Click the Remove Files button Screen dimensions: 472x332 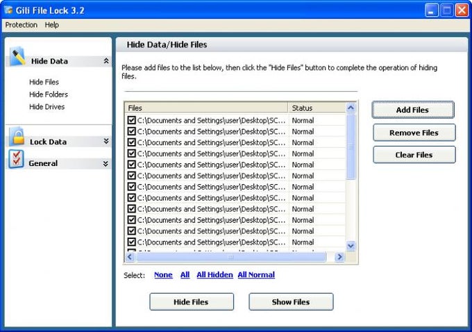point(414,133)
